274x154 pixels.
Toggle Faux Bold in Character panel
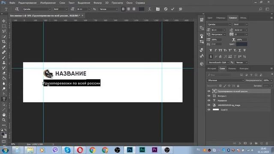click(x=211, y=50)
